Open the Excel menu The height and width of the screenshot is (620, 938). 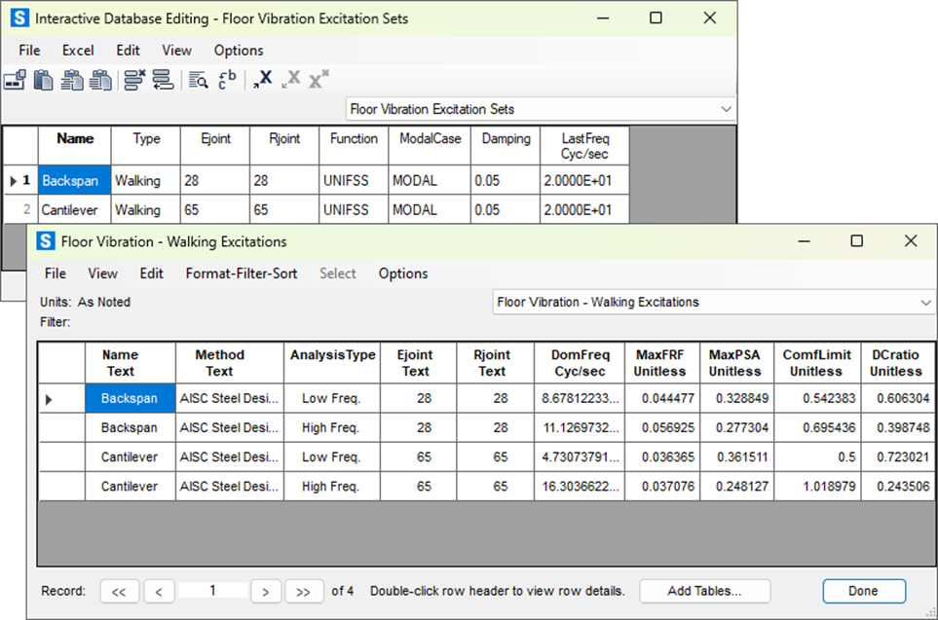(x=78, y=51)
